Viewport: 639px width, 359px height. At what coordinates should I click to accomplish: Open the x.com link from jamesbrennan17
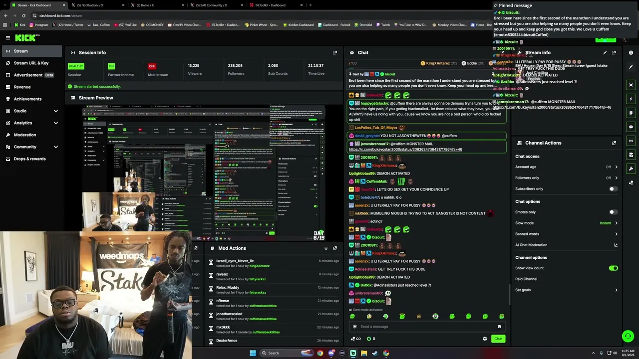(405, 150)
